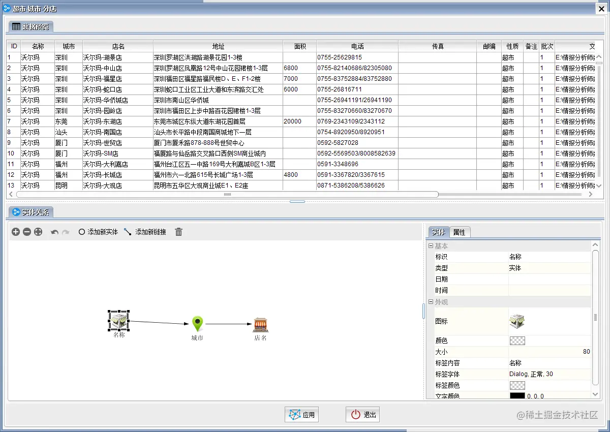Click the properties panel splitter handle
This screenshot has width=610, height=432.
click(423, 311)
